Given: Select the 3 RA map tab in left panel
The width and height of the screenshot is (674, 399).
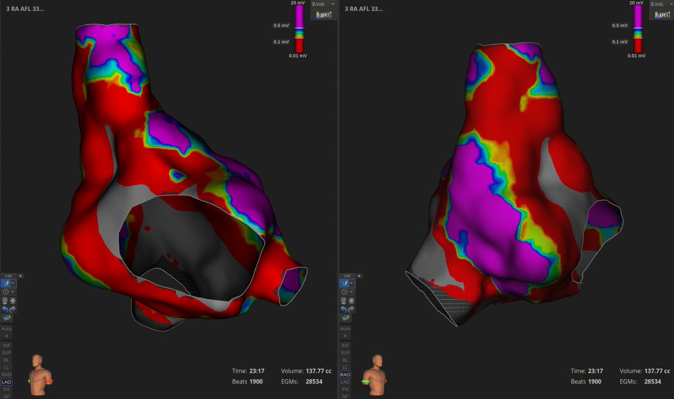Looking at the screenshot, I should 8,276.
